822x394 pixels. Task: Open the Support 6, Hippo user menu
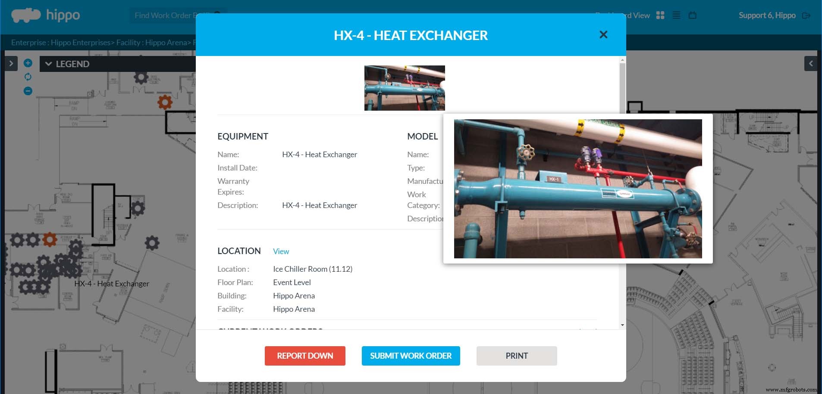[767, 15]
